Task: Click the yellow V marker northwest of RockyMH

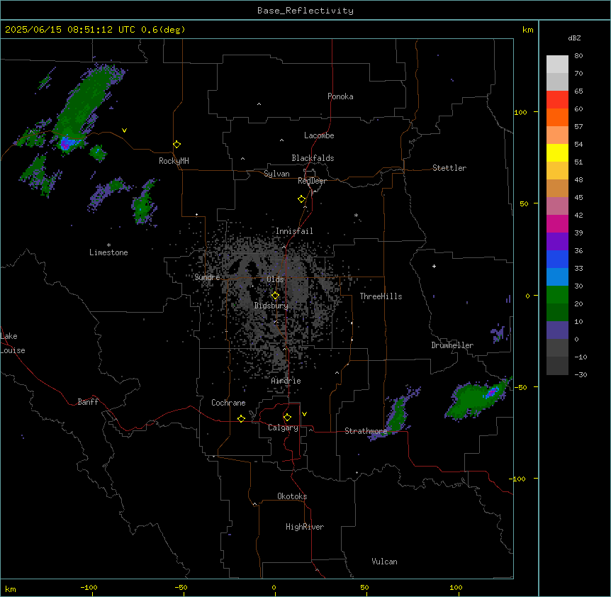Action: click(124, 130)
